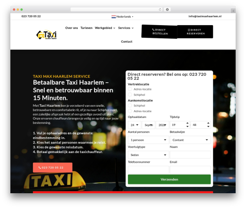Viewport: 246px width, 208px height.
Task: Click the top bar phone number 023 720 05 22
Action: (x=31, y=16)
